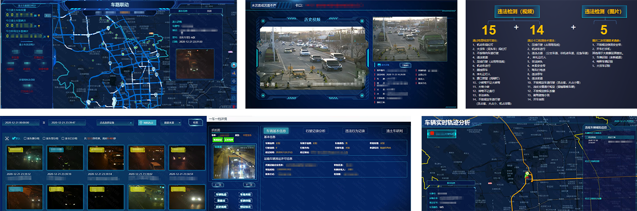Click the 地图选点 map pin button
Image resolution: width=637 pixels, height=211 pixels.
pyautogui.click(x=147, y=123)
